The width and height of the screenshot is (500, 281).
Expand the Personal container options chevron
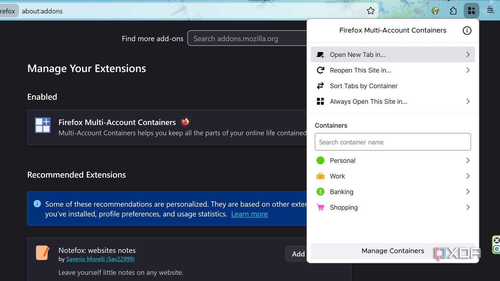(468, 160)
